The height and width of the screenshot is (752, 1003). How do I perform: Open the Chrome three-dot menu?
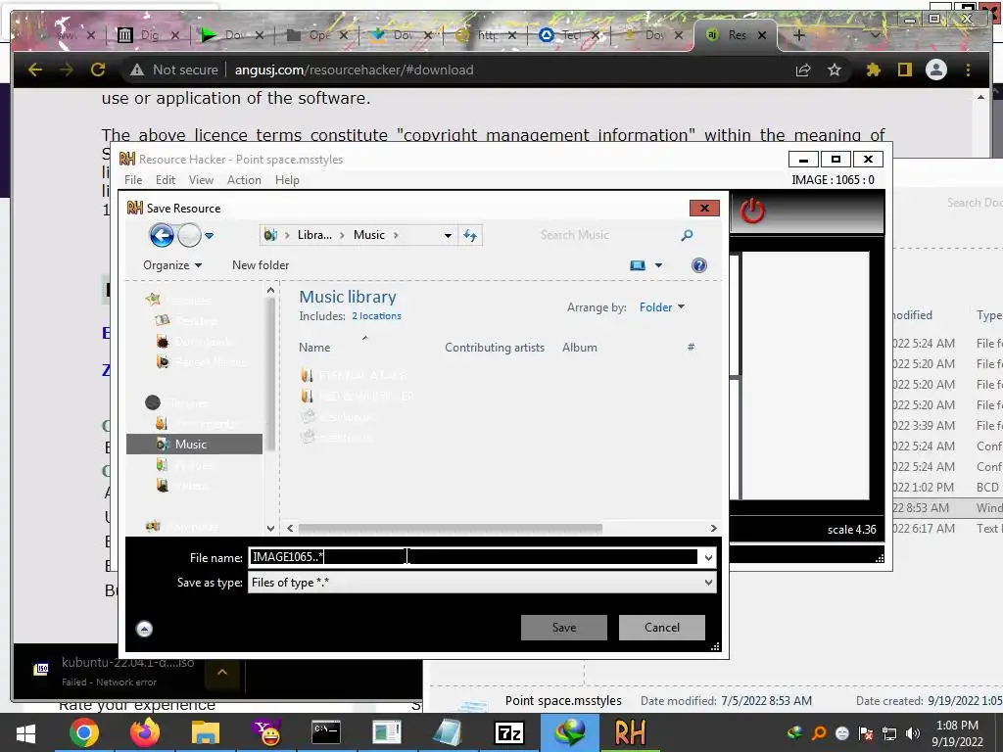pos(968,70)
